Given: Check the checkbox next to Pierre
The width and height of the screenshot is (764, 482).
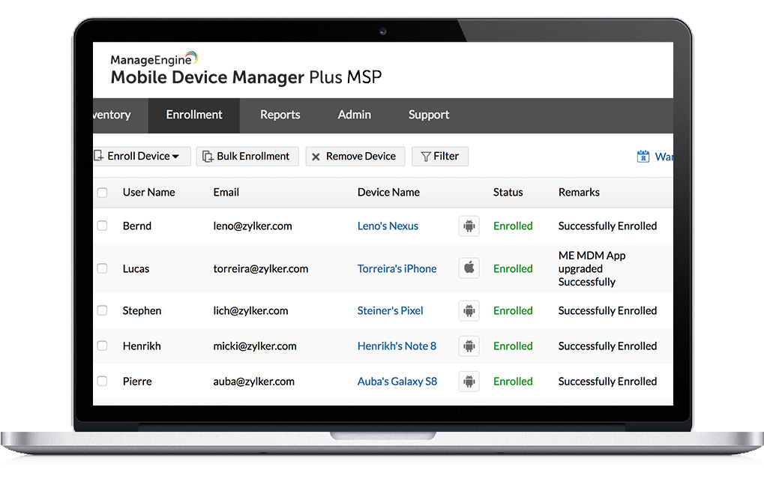Looking at the screenshot, I should (102, 381).
